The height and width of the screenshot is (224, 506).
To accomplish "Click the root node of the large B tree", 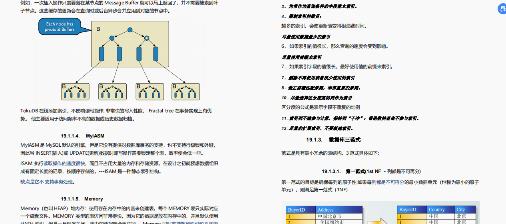I will pyautogui.click(x=129, y=30).
